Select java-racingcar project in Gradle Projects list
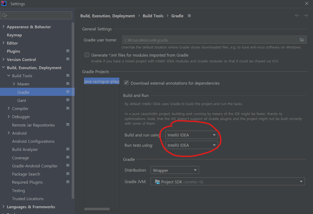Screen dimensions: 313x214 coord(102,81)
